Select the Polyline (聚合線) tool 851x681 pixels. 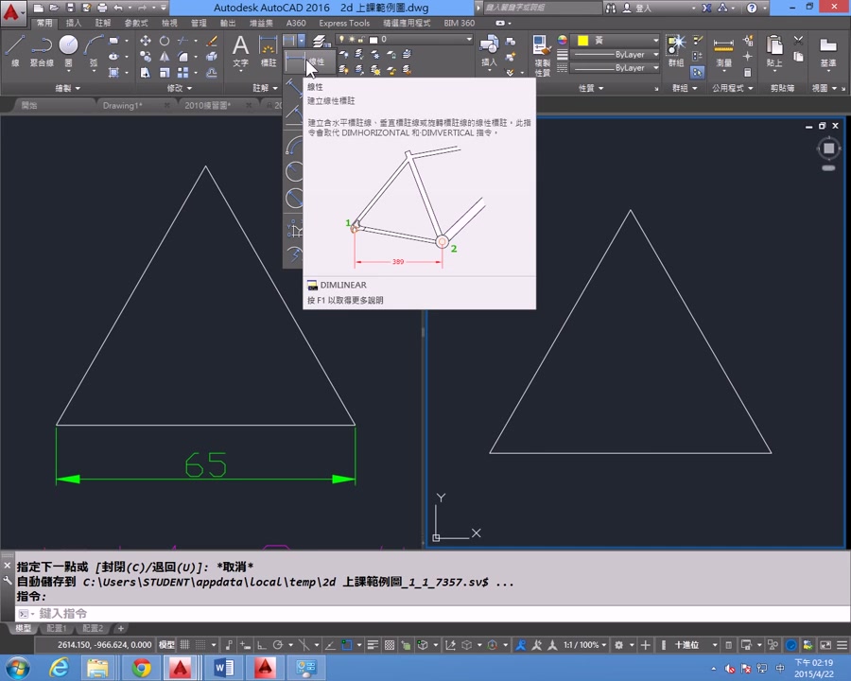tap(42, 50)
